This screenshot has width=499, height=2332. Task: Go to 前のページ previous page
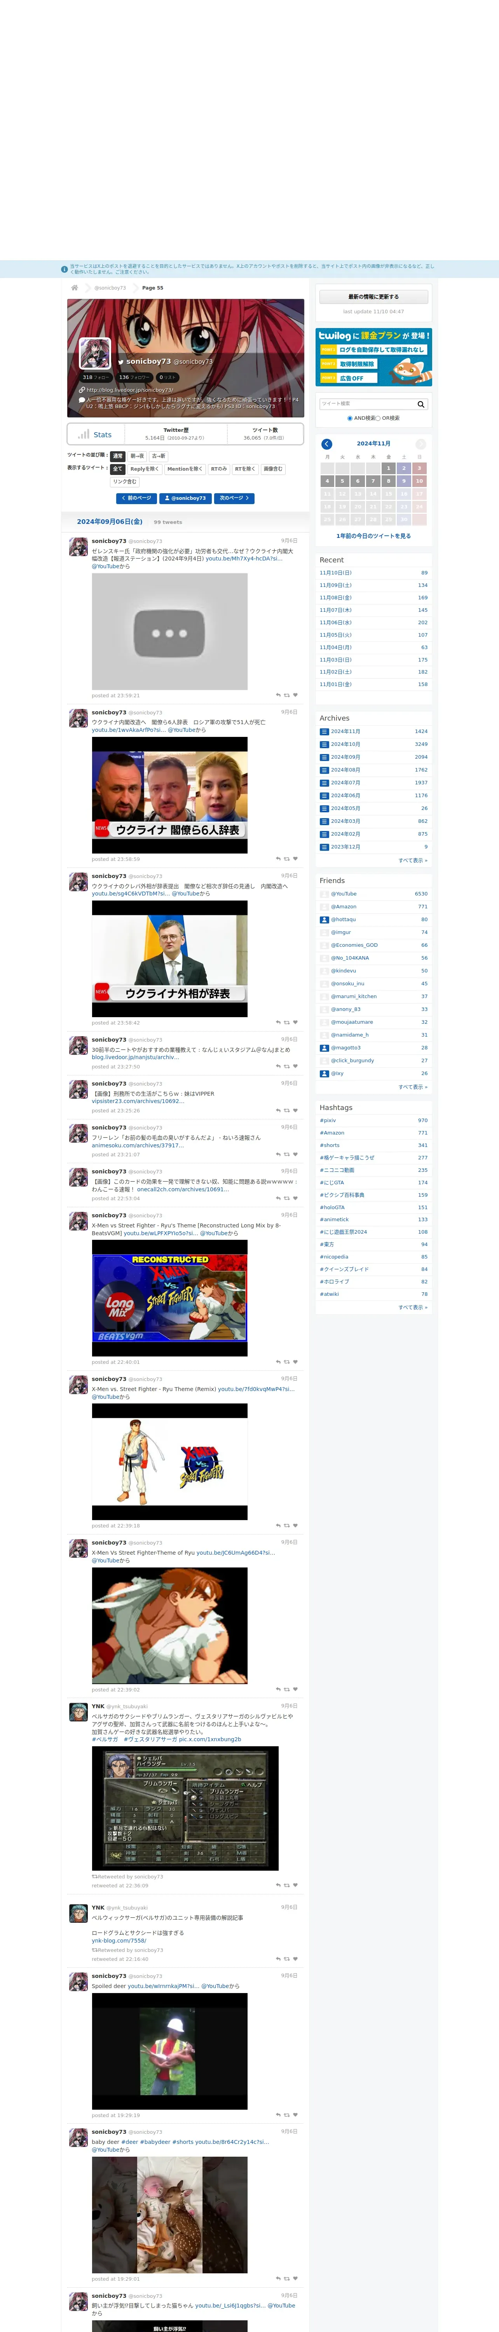[x=137, y=498]
